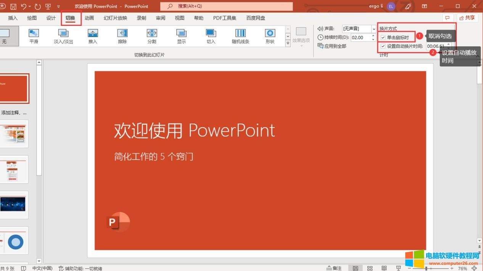Screen dimensions: 483x271
Task: Toggle the 备注 notes pane in status bar
Action: tap(334, 268)
